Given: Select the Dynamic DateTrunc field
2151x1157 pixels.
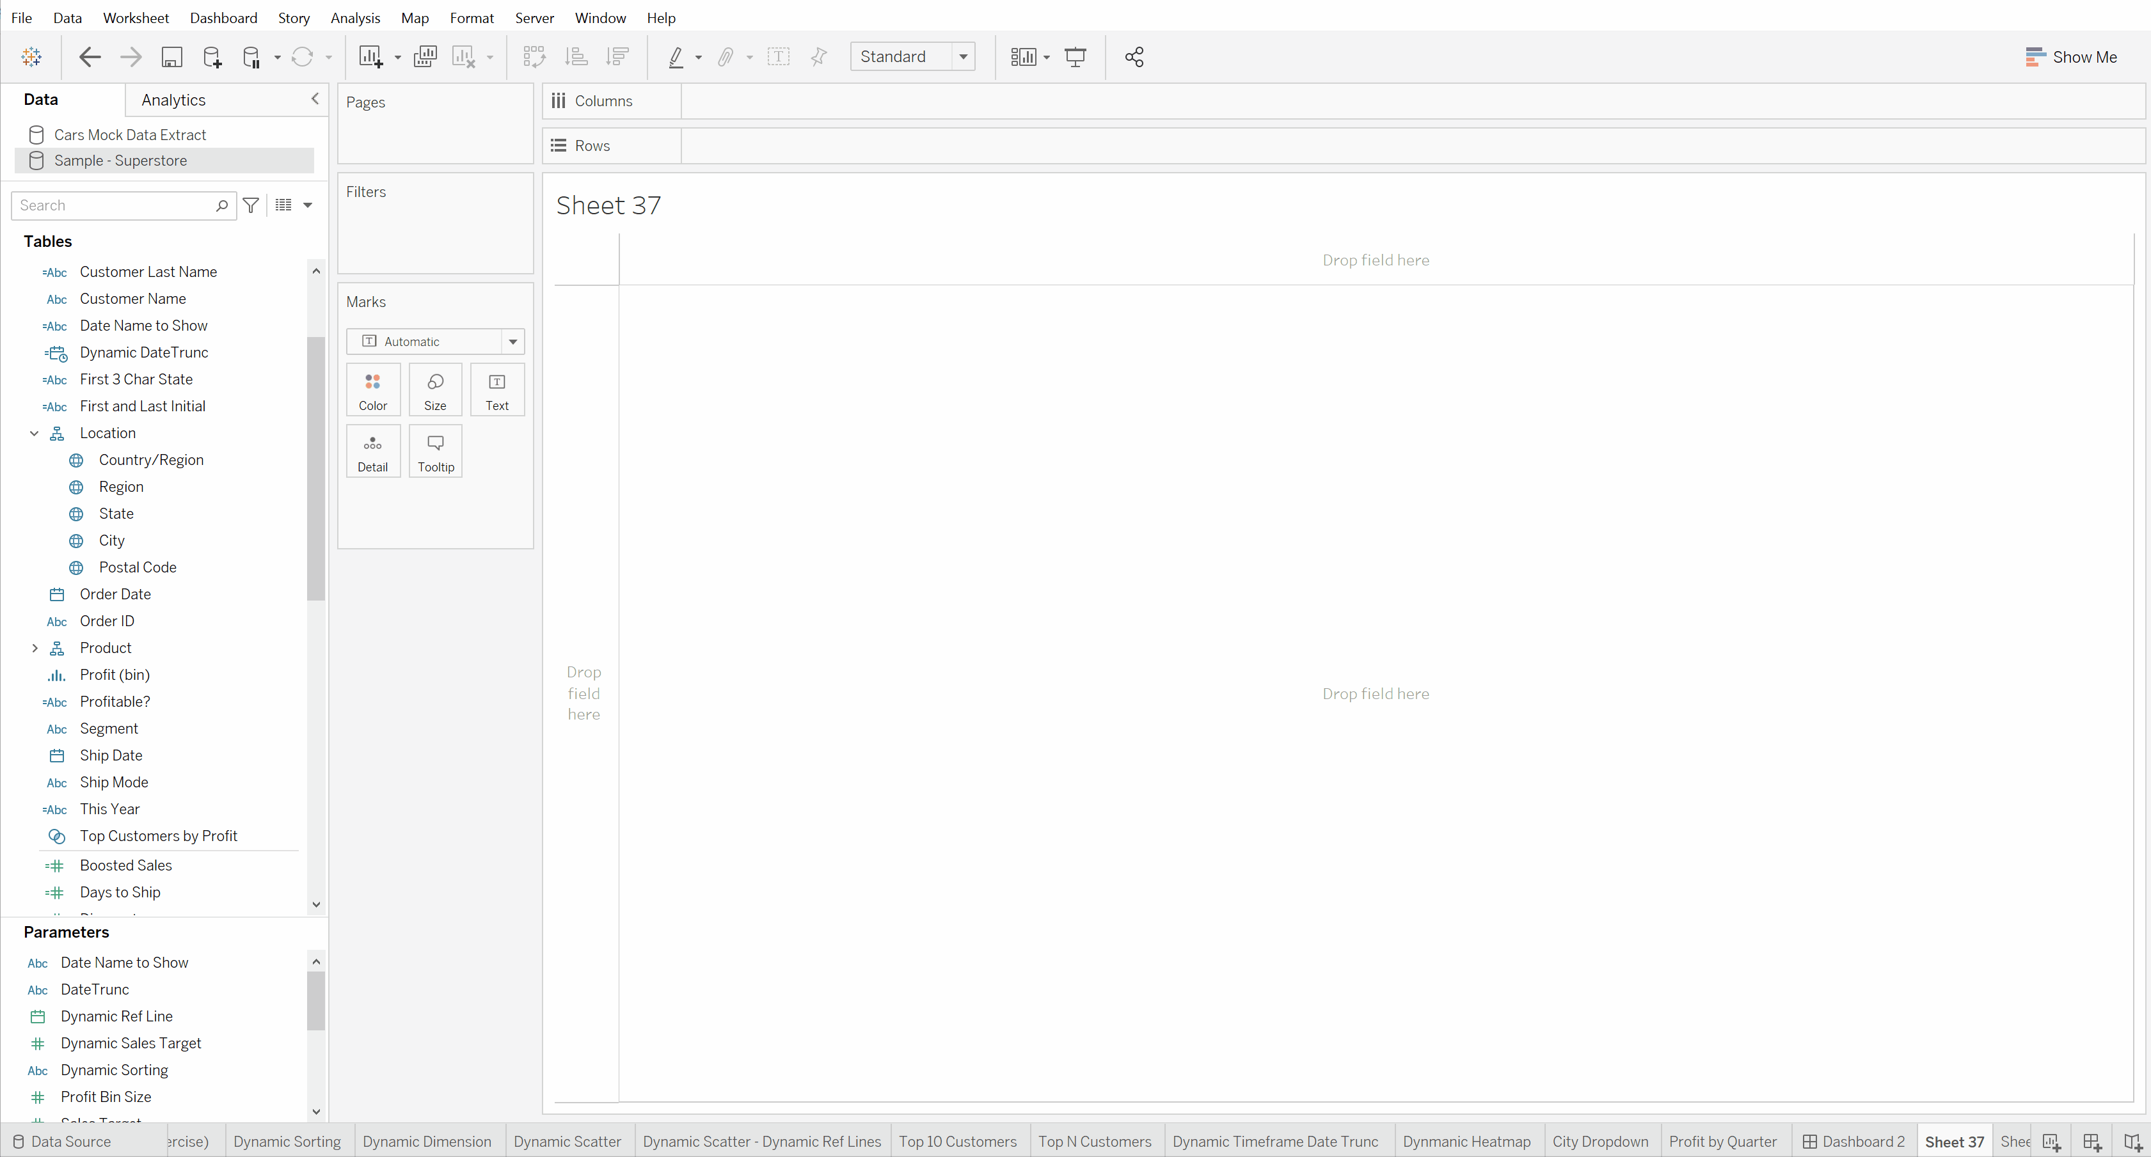Looking at the screenshot, I should [x=143, y=352].
